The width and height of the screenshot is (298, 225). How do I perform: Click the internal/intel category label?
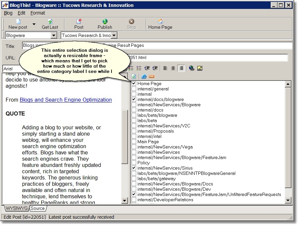149,136
